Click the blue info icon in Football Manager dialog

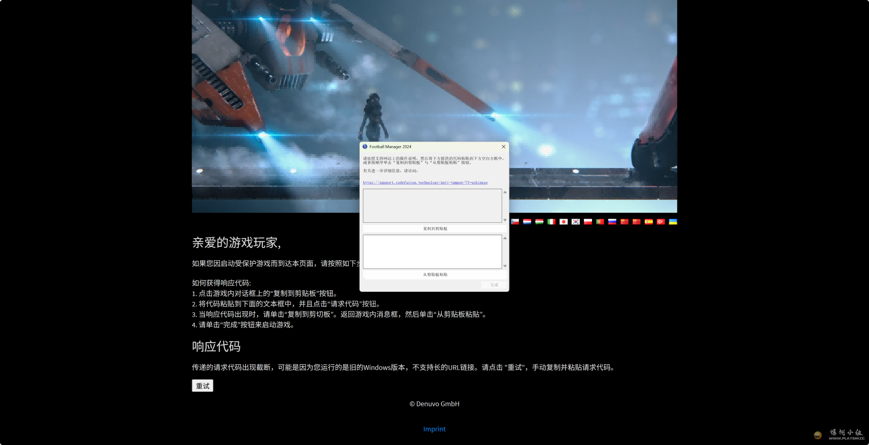[365, 147]
